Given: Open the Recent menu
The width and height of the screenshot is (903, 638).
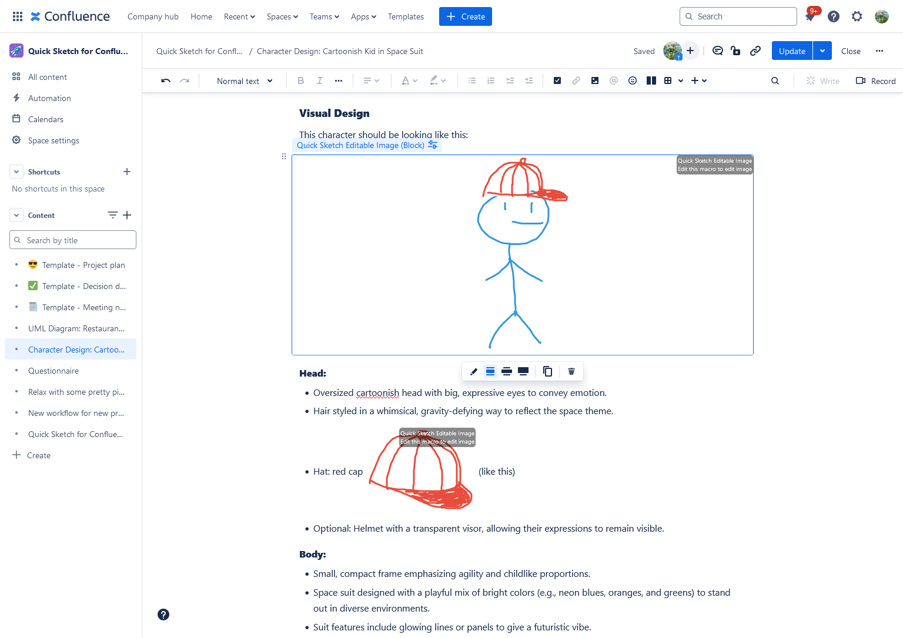Looking at the screenshot, I should (x=239, y=16).
